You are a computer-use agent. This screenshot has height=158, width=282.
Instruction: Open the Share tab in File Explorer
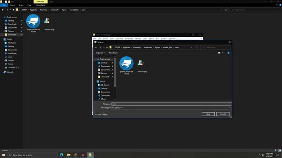(21, 5)
